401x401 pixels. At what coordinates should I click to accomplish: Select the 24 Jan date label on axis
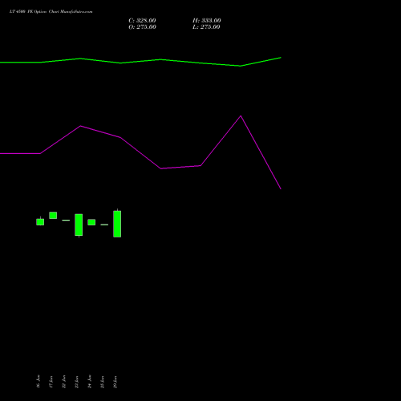pos(90,382)
